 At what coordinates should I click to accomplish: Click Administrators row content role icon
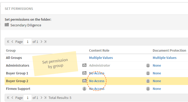pyautogui.click(x=84, y=65)
